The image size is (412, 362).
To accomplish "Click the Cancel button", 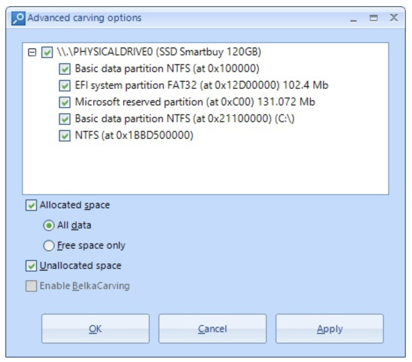I will pos(212,329).
